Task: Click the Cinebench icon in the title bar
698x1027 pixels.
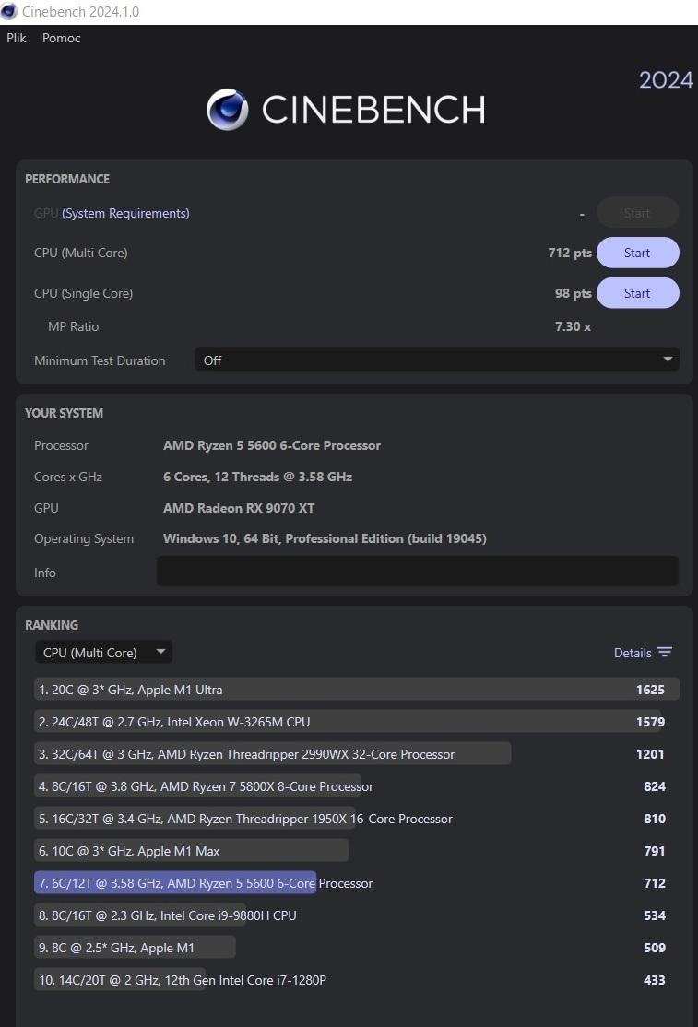Action: click(9, 12)
